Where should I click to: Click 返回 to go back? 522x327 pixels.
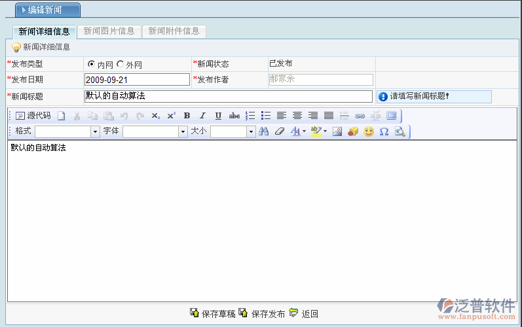(304, 313)
